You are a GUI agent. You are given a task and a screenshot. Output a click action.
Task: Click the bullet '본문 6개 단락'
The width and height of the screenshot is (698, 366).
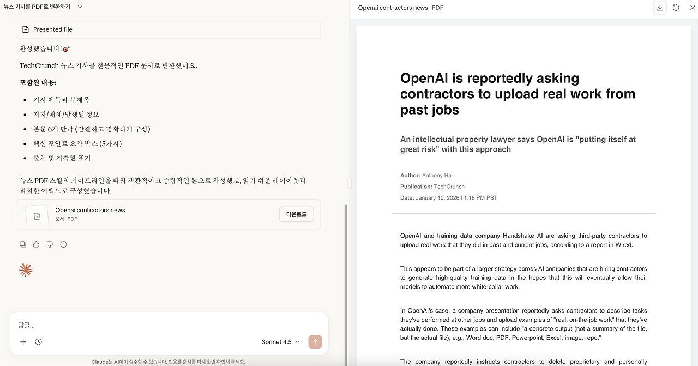click(x=92, y=129)
